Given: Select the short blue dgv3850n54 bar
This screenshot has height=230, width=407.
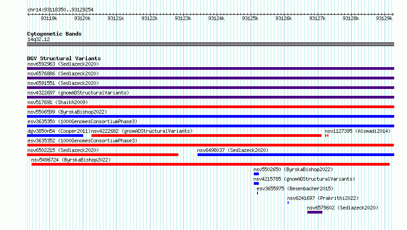Looking at the screenshot, I should [x=55, y=136].
